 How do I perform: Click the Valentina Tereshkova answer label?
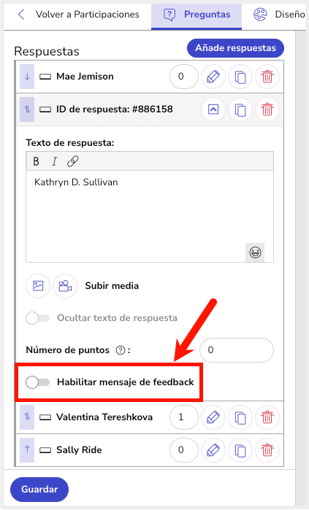click(x=104, y=417)
